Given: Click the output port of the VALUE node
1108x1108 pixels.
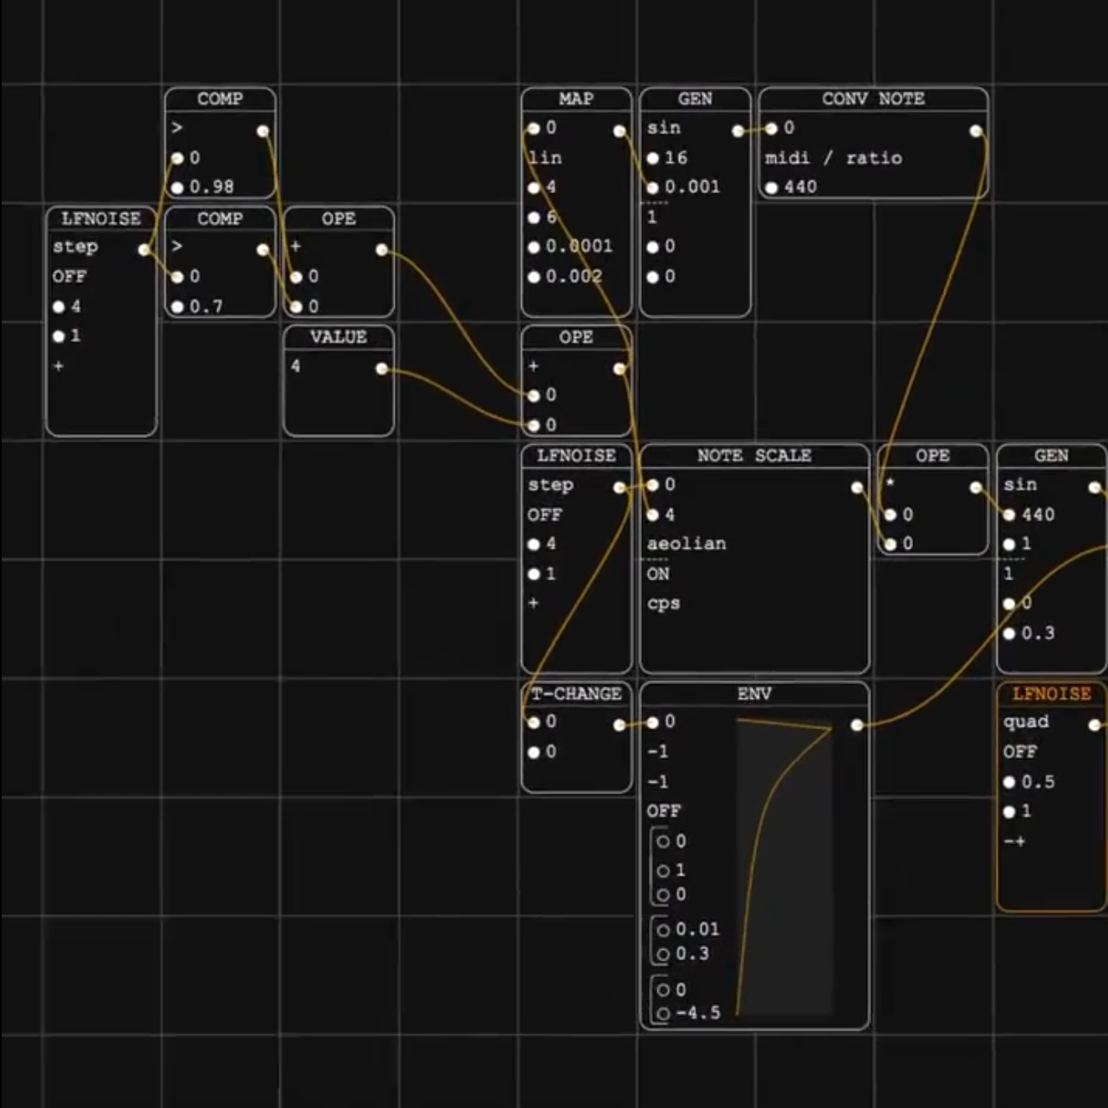Looking at the screenshot, I should (x=381, y=369).
